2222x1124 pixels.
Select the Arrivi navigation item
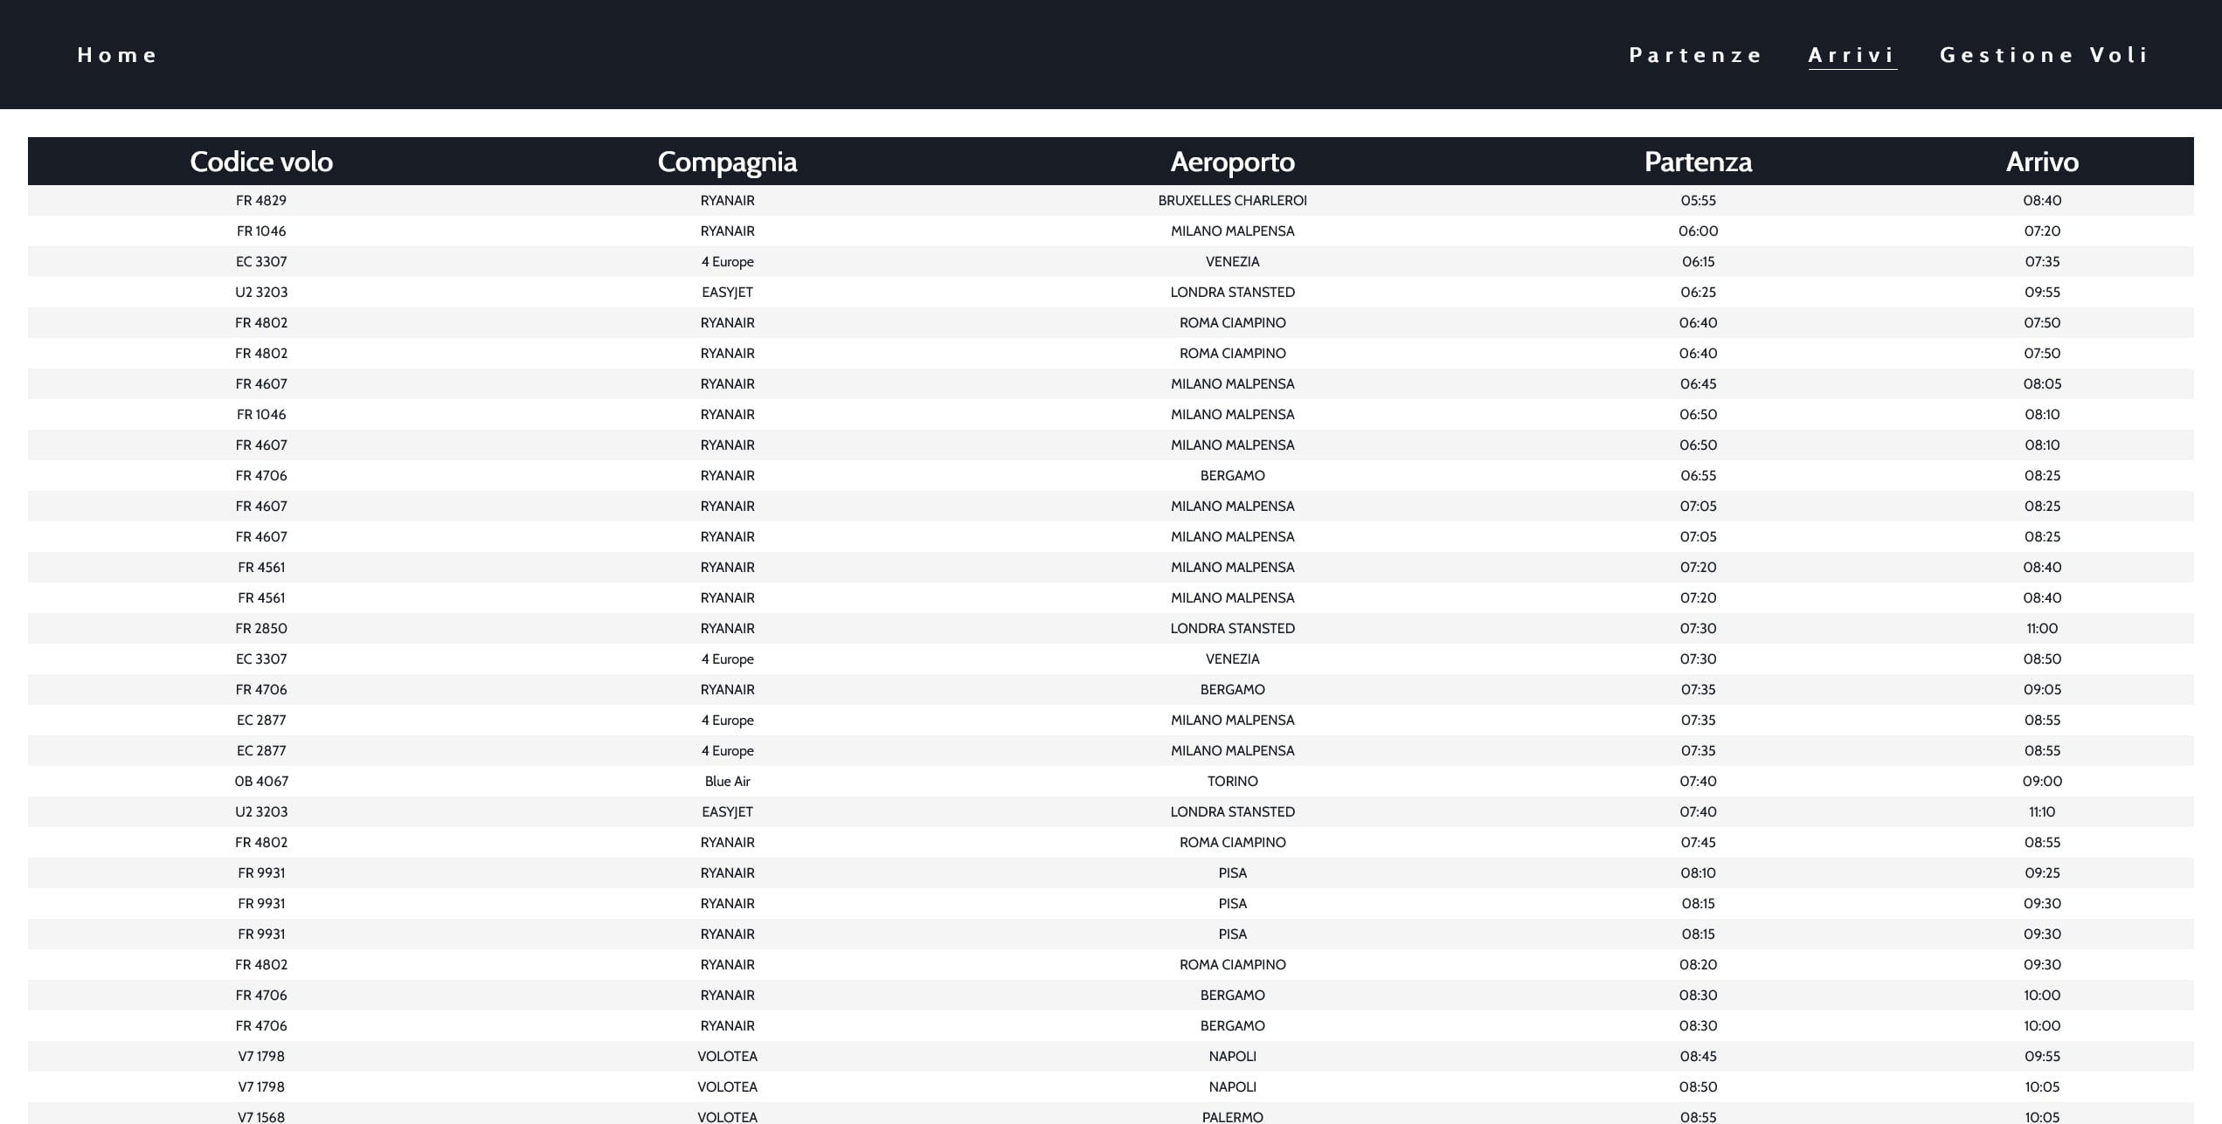[1852, 55]
